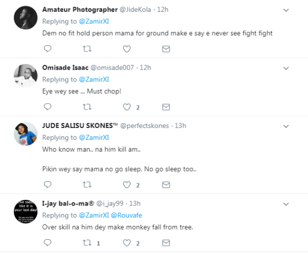Open more options for Amateur Photographer's tweet
Screen dimensions: 308x253
286,10
